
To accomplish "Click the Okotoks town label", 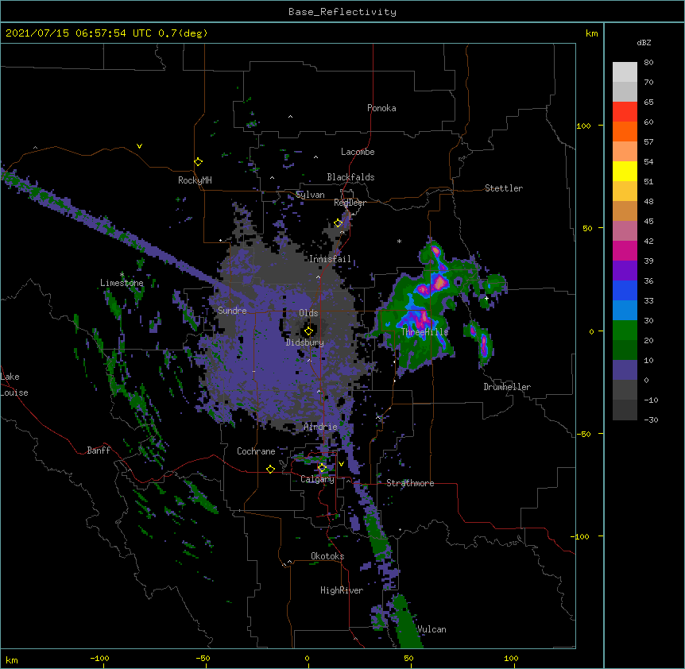I will tap(327, 556).
